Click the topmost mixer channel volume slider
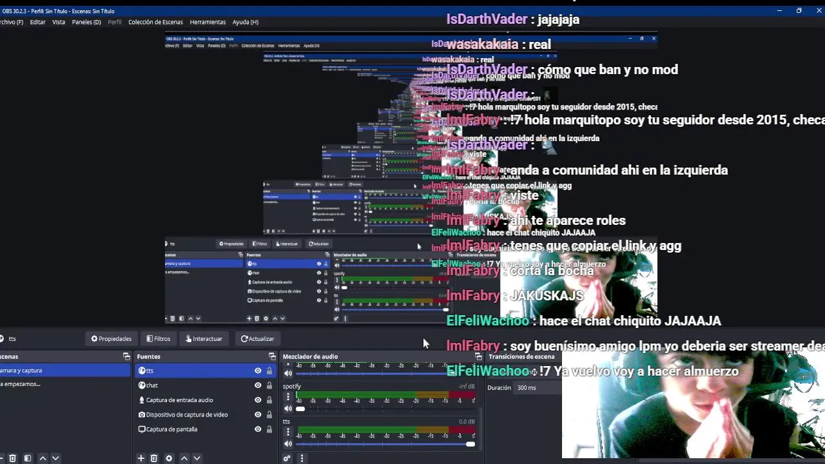Screen dimensions: 825x464 [x=385, y=373]
